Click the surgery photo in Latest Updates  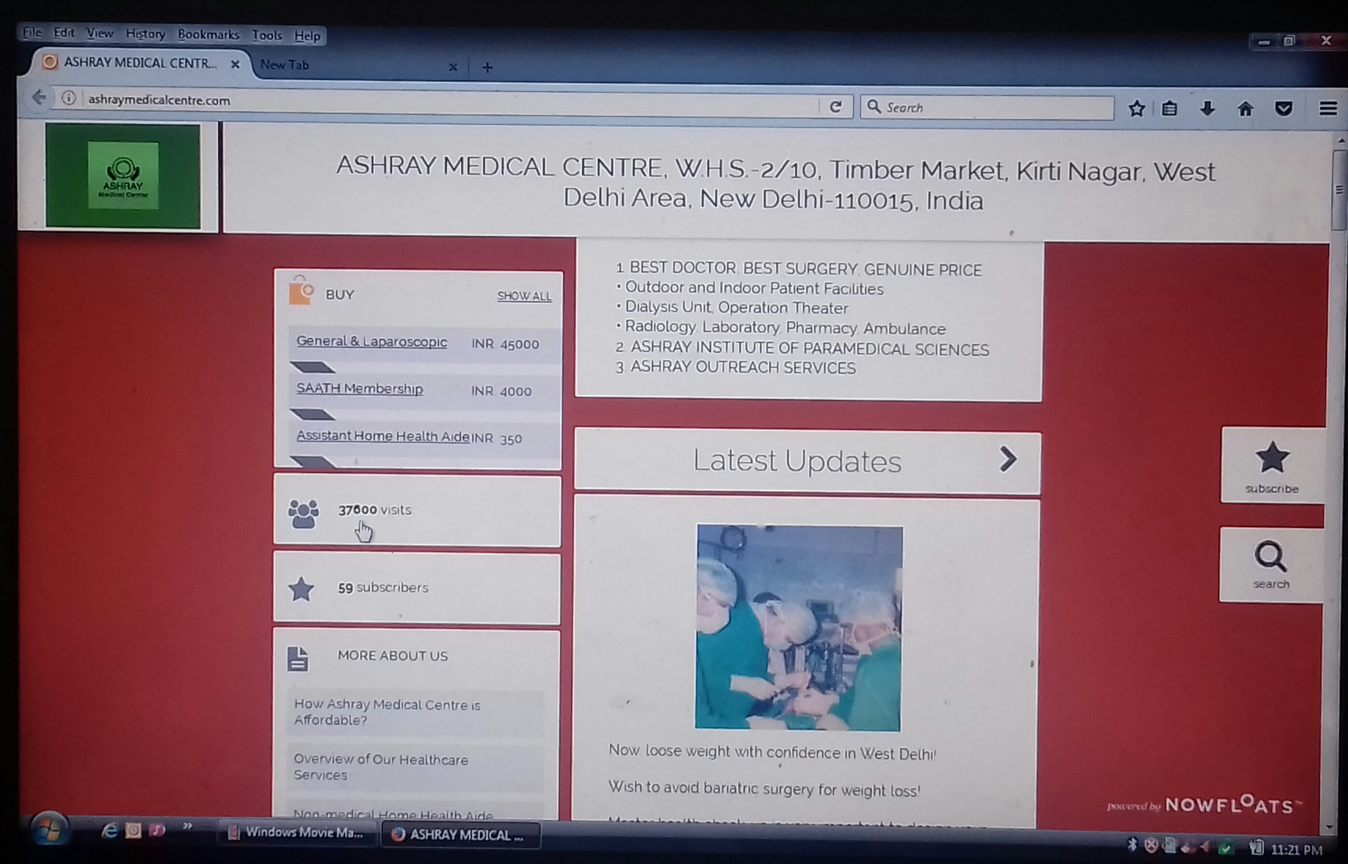coord(799,628)
